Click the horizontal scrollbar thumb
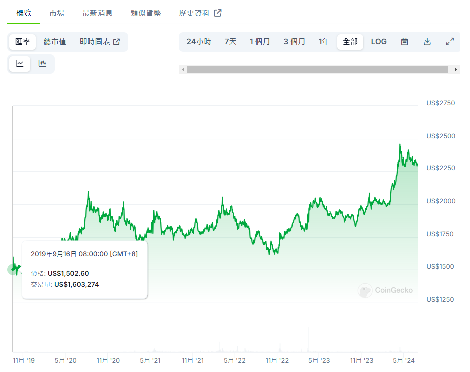 (x=318, y=69)
